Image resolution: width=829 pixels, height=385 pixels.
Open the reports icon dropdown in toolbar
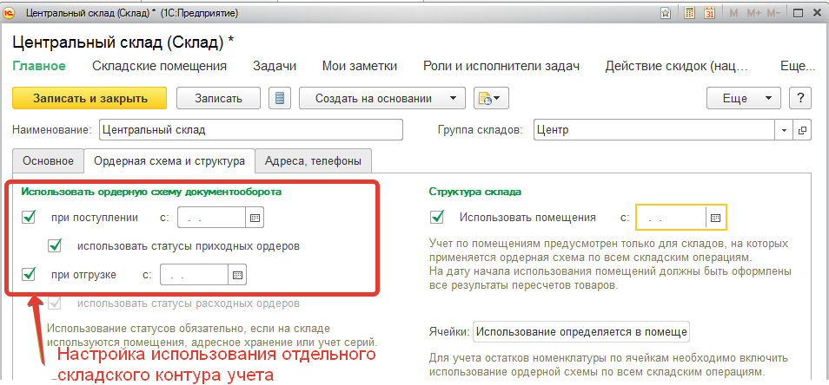[491, 98]
